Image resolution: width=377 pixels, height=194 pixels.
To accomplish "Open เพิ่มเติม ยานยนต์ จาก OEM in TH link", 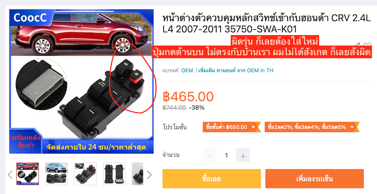I will [236, 71].
